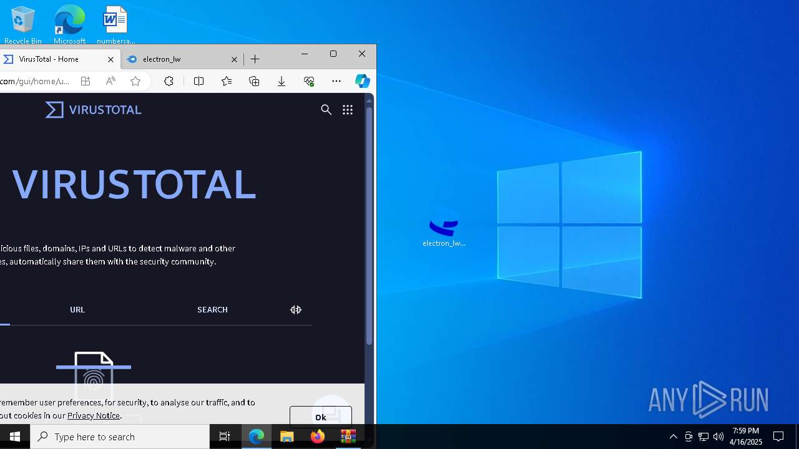The height and width of the screenshot is (449, 799).
Task: Open the clock showing 7:59 PM
Action: point(746,437)
